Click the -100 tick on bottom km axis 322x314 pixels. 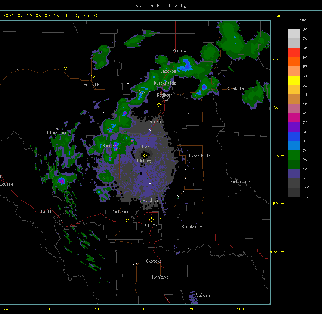tap(47, 309)
